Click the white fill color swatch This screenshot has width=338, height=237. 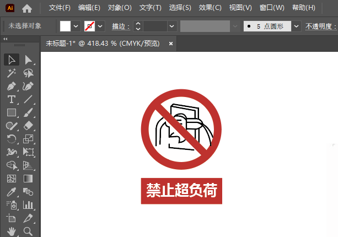pos(65,26)
